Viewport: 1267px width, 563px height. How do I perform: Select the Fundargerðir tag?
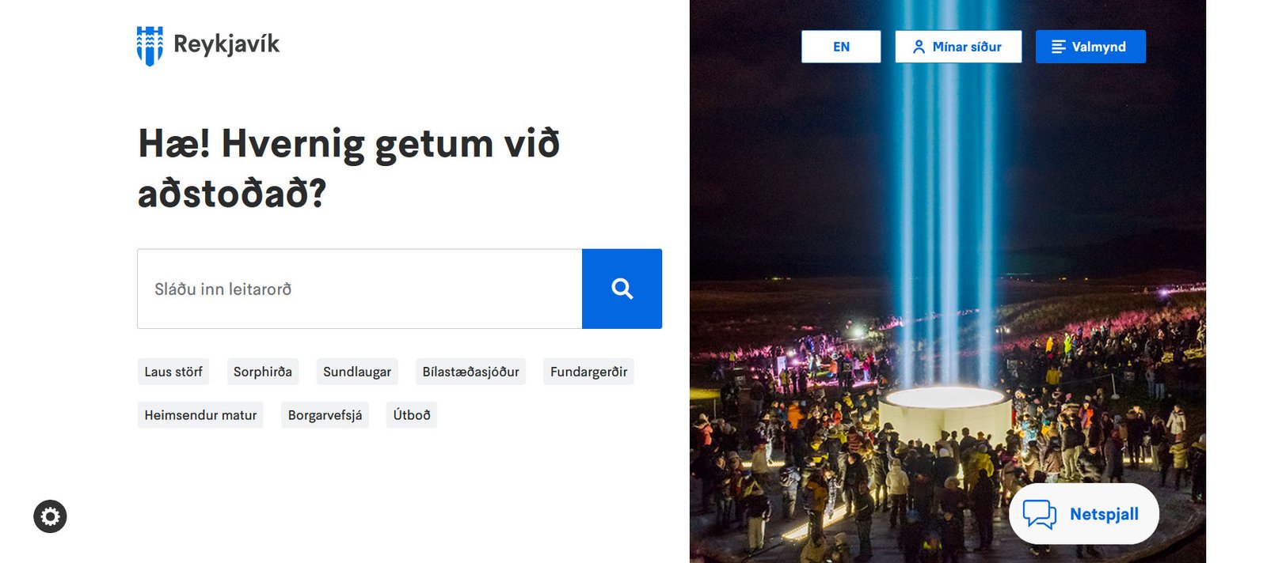589,372
